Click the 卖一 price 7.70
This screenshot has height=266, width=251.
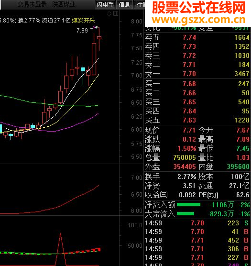coord(189,74)
